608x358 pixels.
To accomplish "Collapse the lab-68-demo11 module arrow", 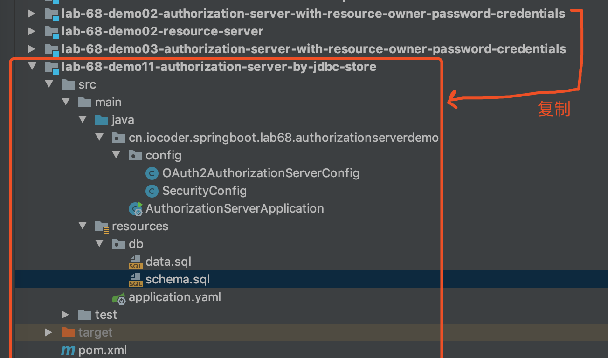I will tap(32, 67).
